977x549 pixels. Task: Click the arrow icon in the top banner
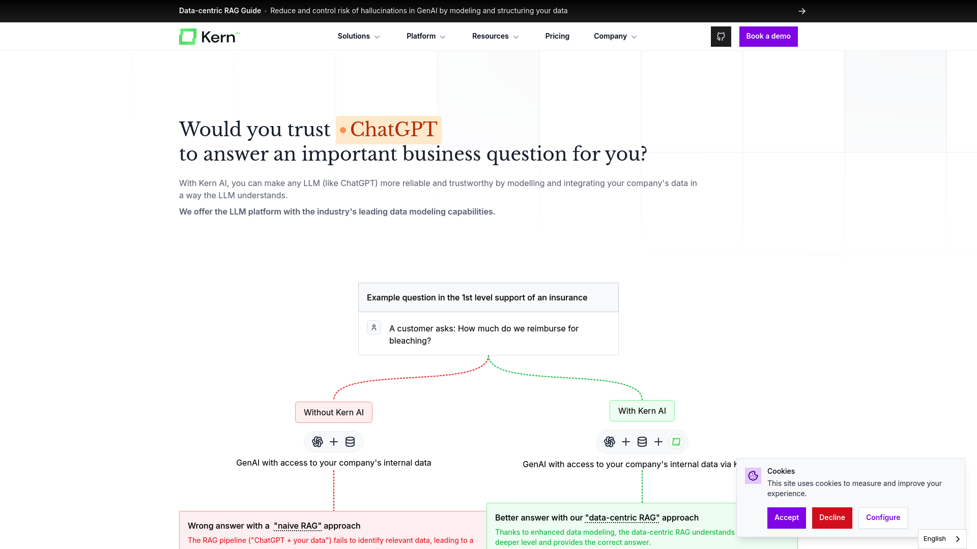(x=801, y=11)
